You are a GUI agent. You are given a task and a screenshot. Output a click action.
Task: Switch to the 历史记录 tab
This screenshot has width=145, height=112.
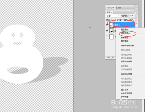point(110,8)
